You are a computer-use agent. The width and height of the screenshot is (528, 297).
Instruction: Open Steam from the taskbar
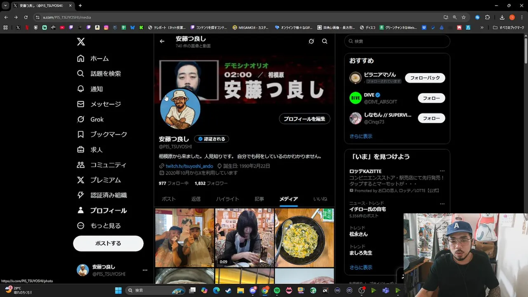[x=228, y=290]
